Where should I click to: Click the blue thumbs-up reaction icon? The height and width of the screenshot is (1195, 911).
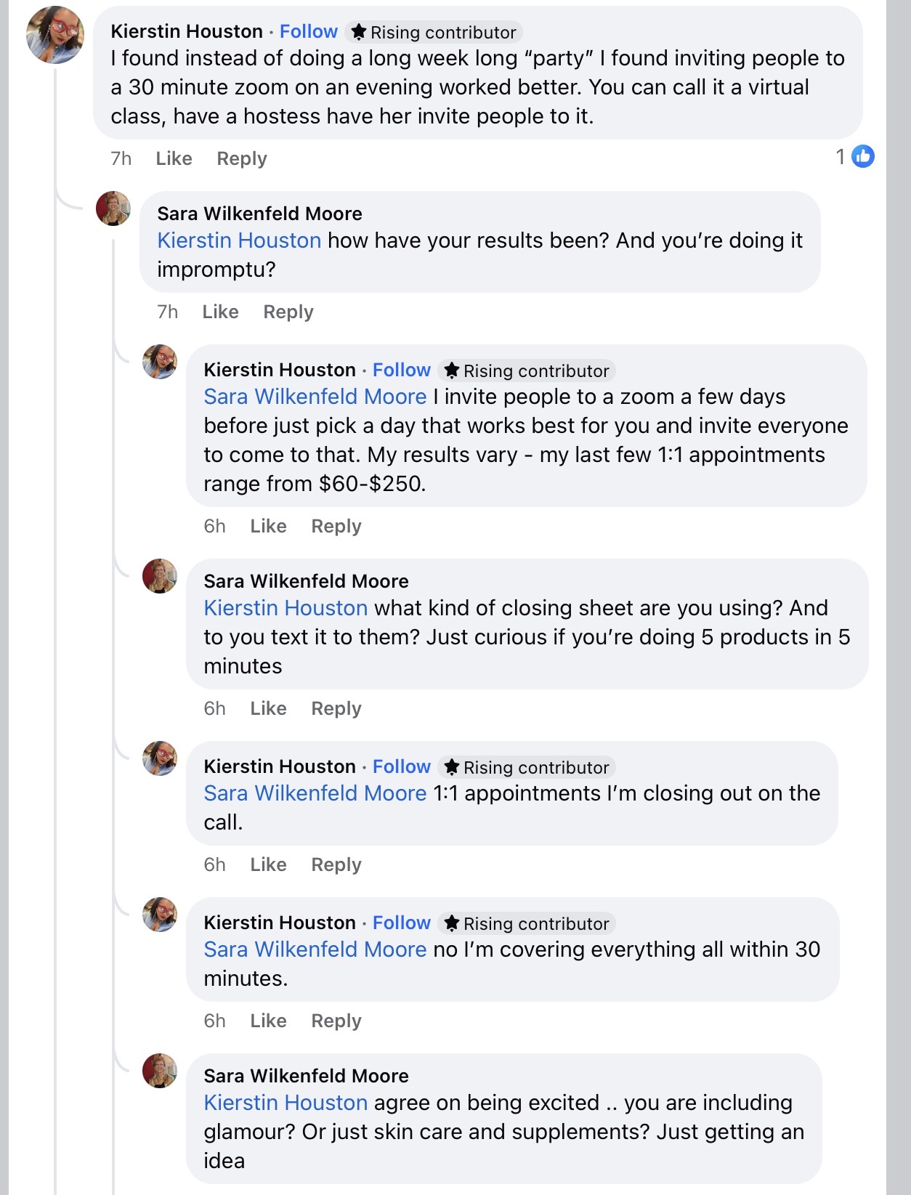point(862,156)
